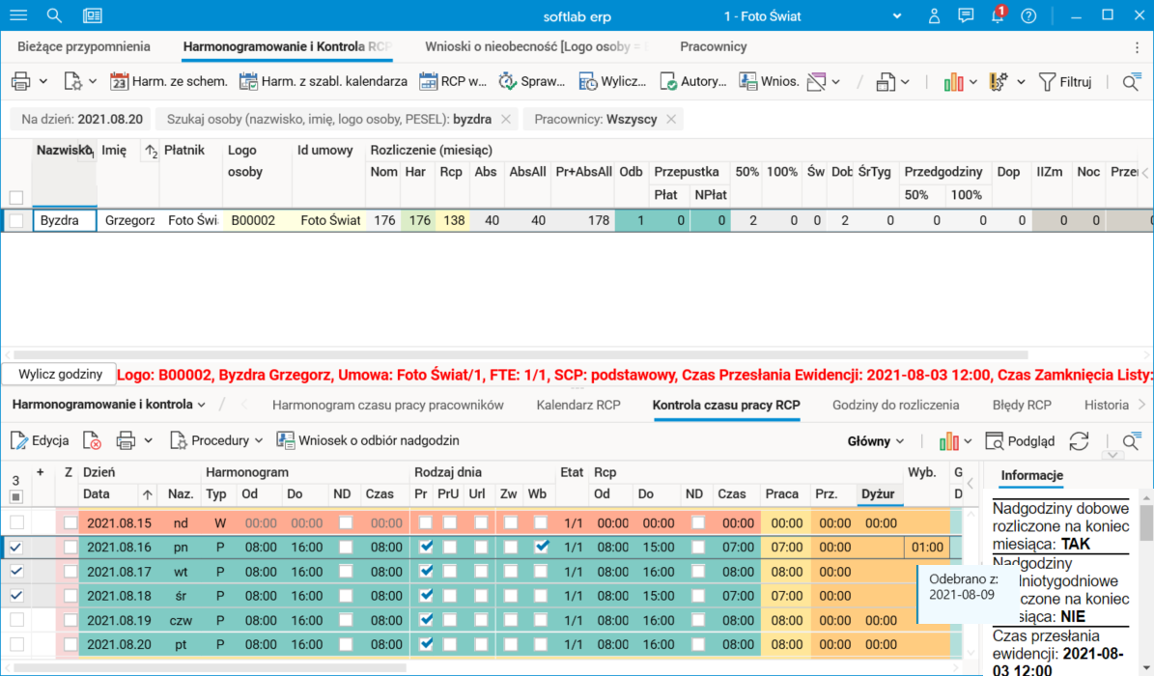Screen dimensions: 1154x676
Task: Open the user account icon
Action: (934, 16)
